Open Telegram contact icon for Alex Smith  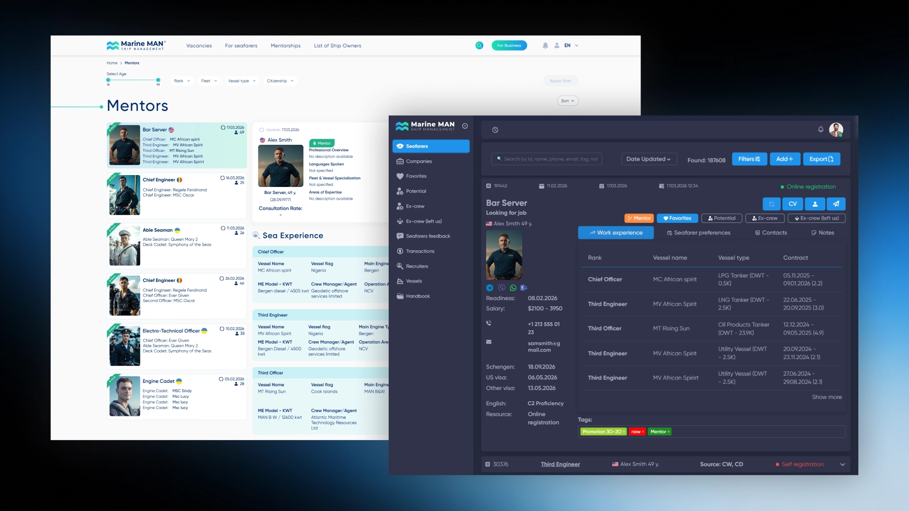point(490,288)
